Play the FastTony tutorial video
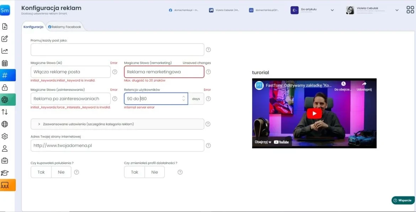 [314, 113]
